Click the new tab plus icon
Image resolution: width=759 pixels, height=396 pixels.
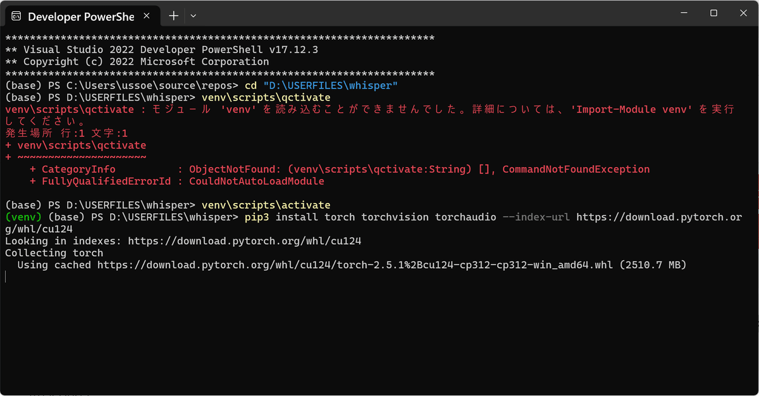[173, 15]
